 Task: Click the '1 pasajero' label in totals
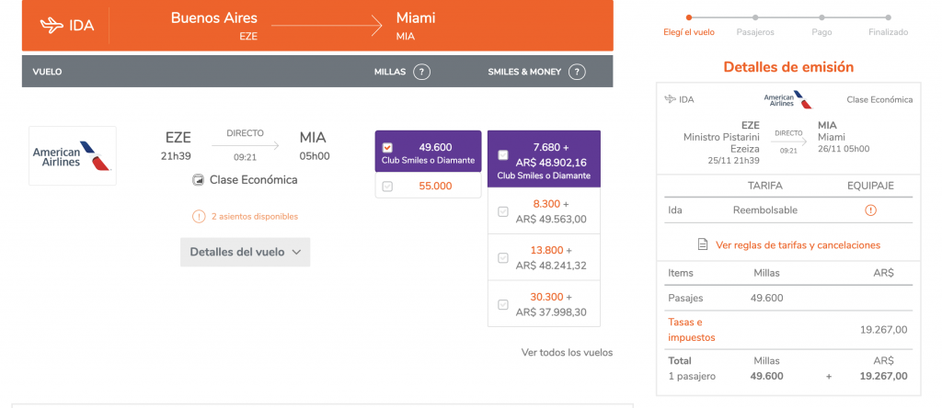point(692,377)
